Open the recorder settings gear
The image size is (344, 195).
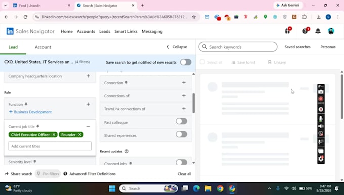tap(321, 159)
